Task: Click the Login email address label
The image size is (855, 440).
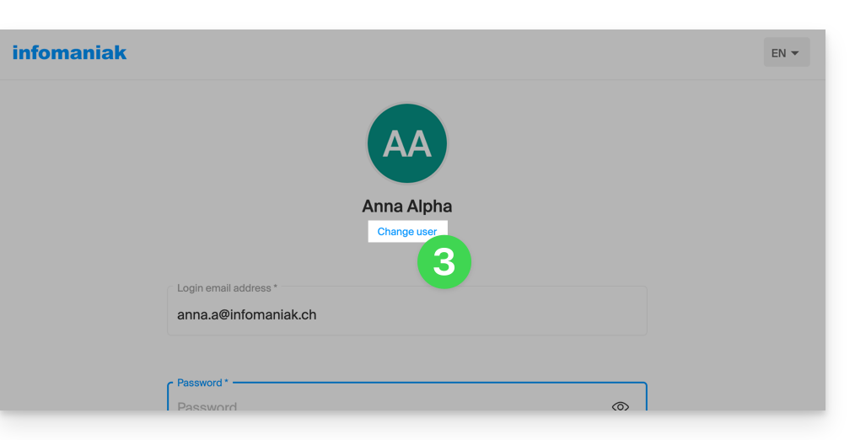Action: point(224,288)
